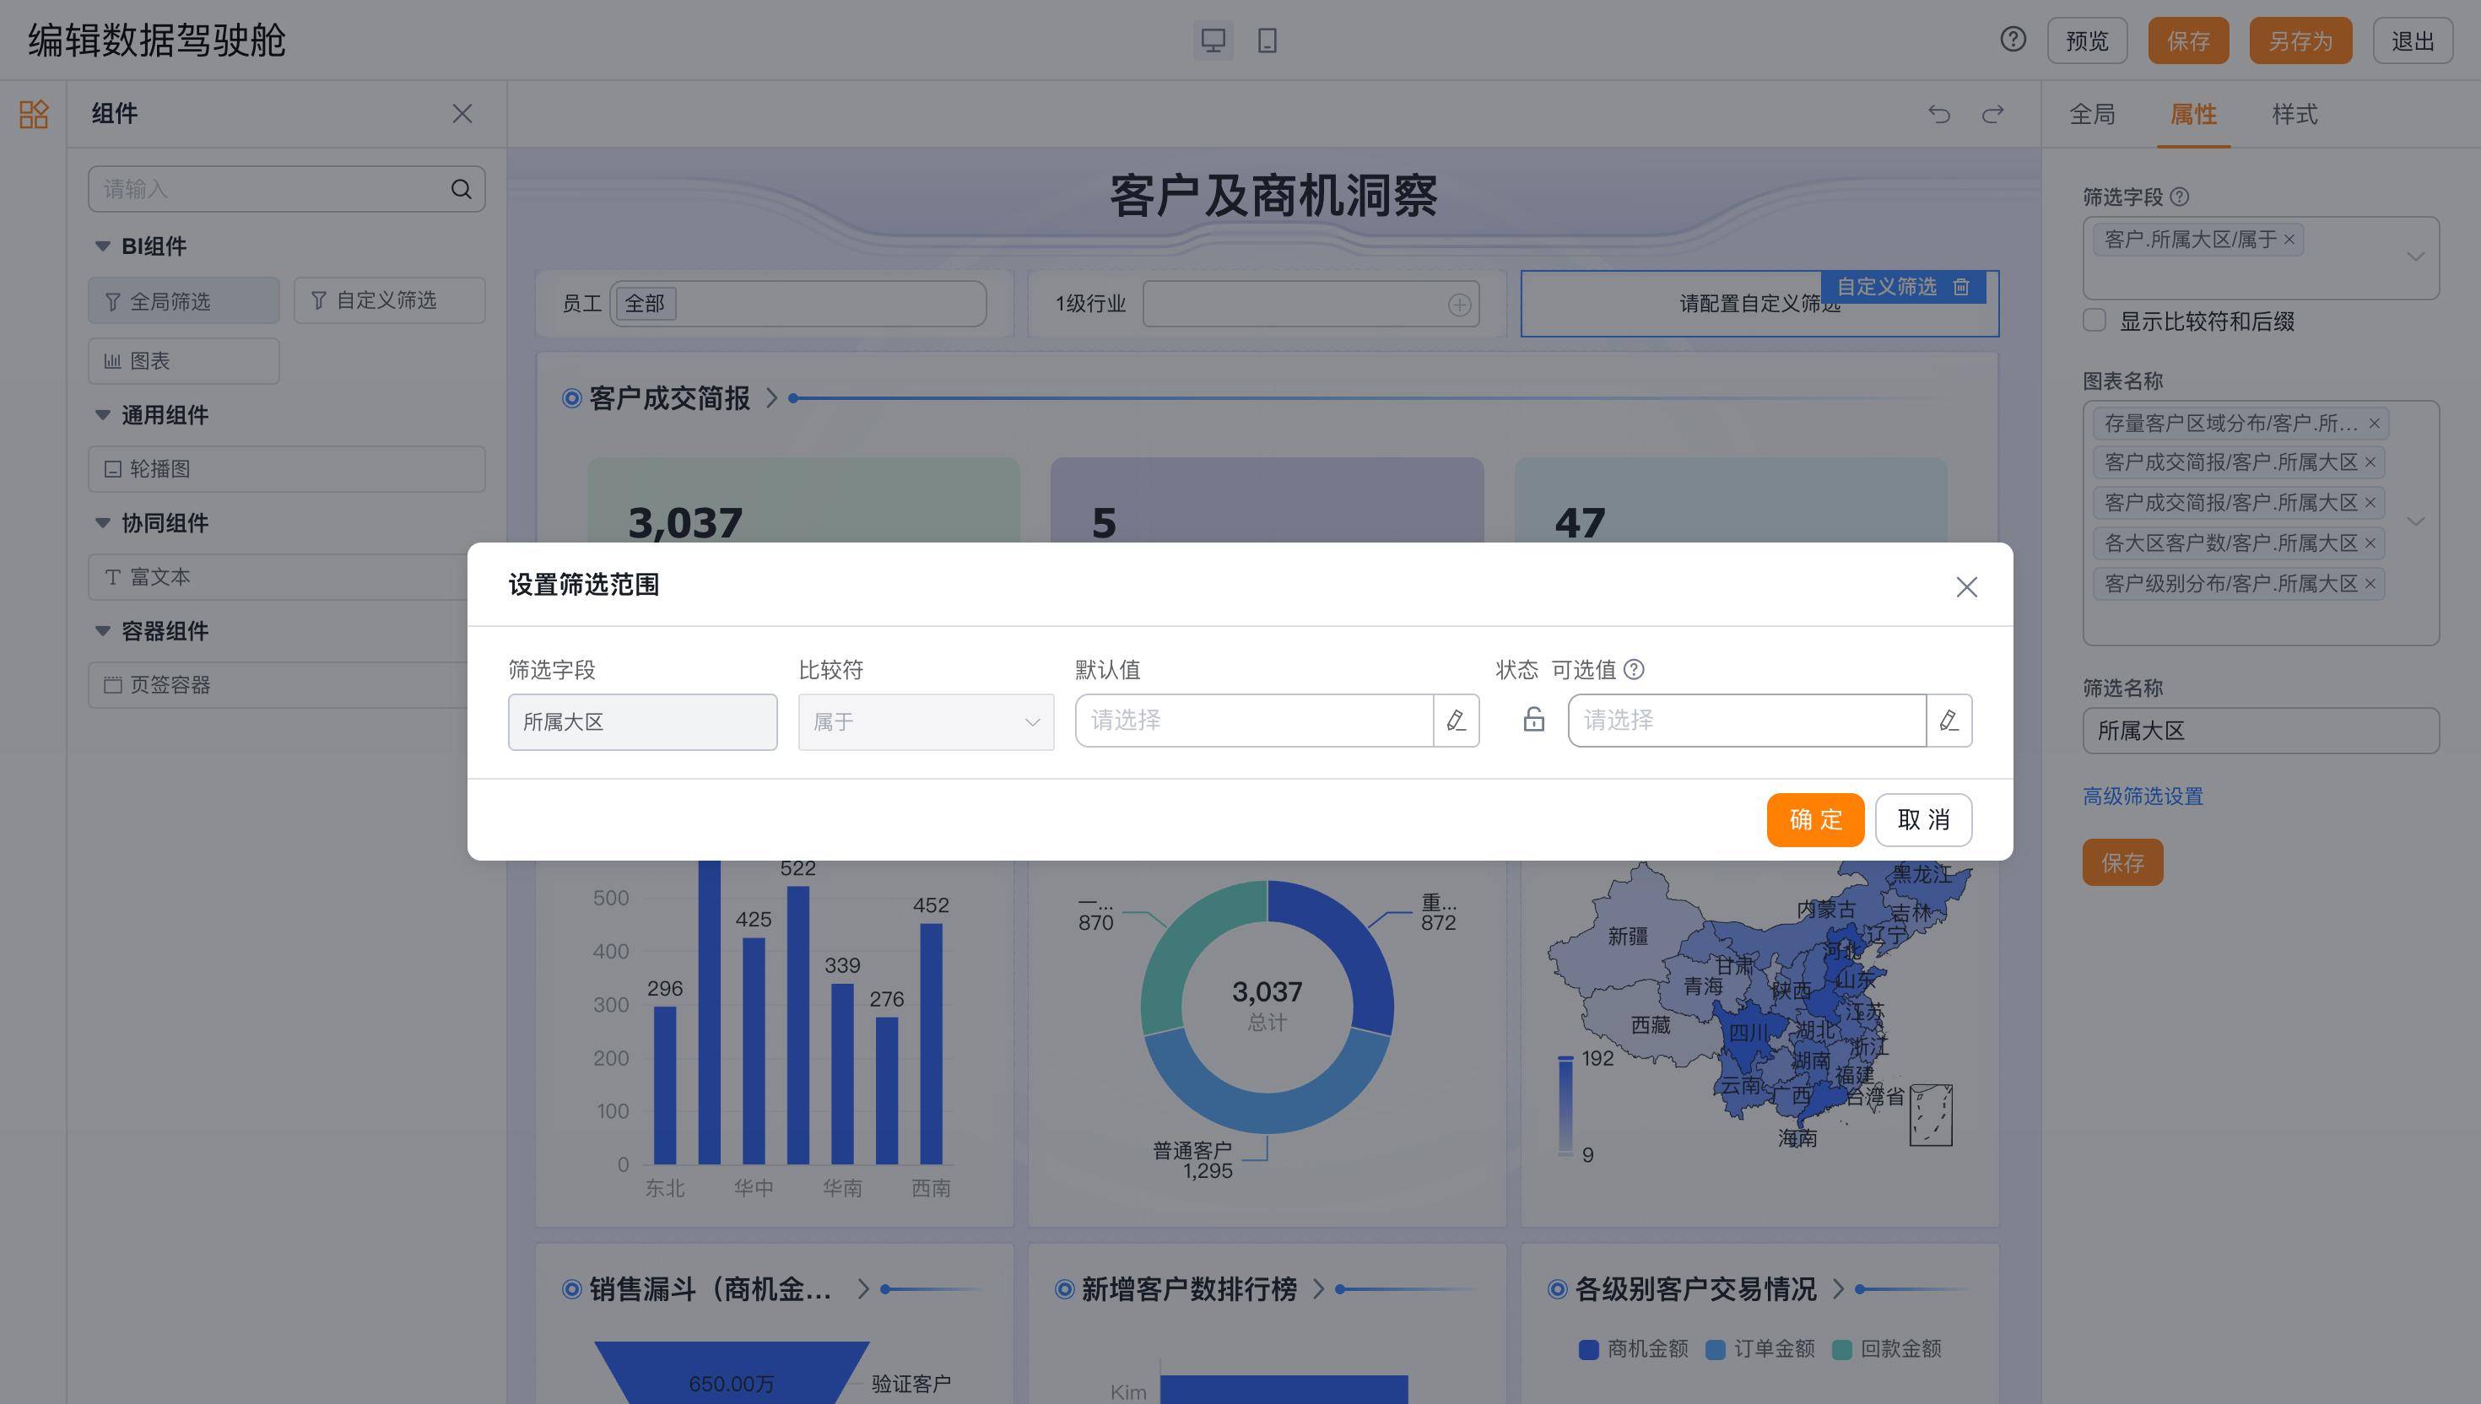This screenshot has width=2481, height=1404.
Task: Open the 比较符 dropdown showing 属于
Action: coord(926,722)
